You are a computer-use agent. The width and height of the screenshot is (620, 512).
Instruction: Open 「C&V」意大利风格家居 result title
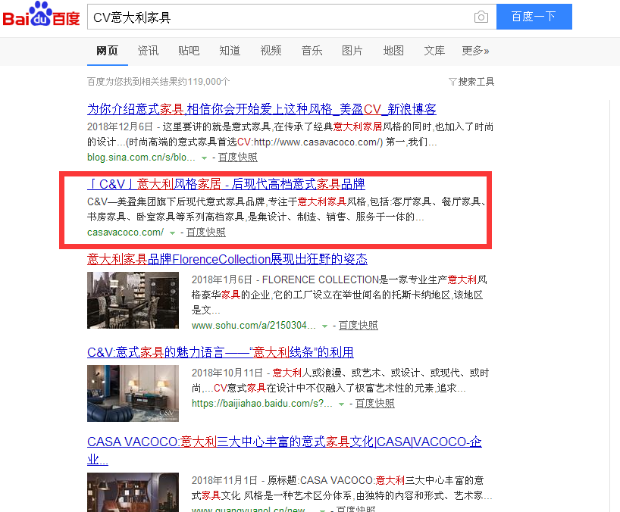coord(226,184)
